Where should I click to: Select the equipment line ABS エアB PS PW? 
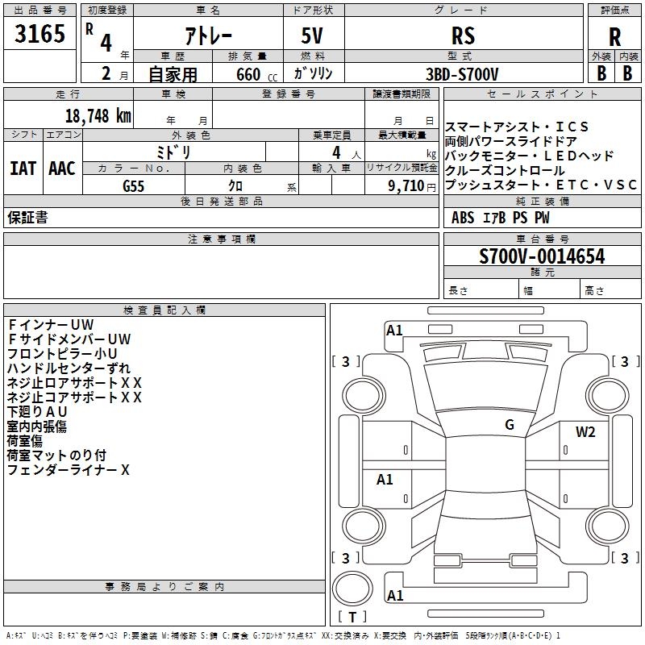[500, 218]
